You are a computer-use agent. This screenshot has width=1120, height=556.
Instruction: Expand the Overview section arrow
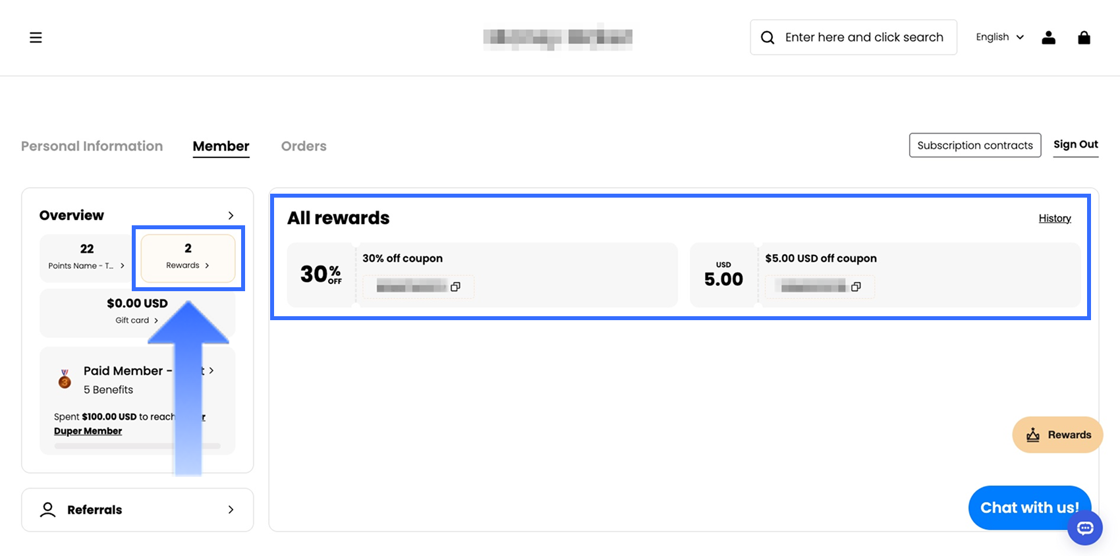click(231, 215)
